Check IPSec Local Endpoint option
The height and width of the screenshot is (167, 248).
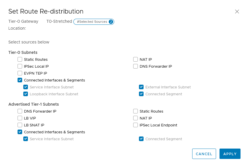tap(136, 125)
